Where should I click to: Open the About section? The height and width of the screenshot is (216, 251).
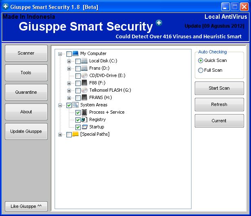click(26, 112)
